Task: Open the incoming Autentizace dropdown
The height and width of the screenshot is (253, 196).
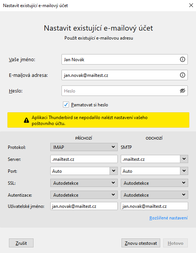Action: click(x=84, y=195)
